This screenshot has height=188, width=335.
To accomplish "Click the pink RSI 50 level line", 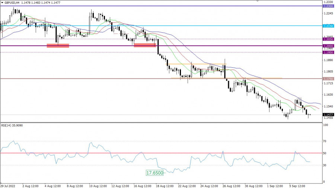I will (112, 153).
